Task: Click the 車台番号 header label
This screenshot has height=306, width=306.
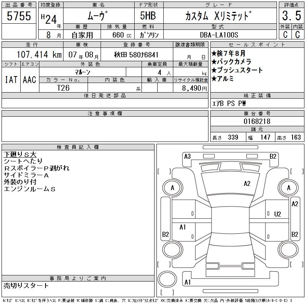Action: point(257,113)
